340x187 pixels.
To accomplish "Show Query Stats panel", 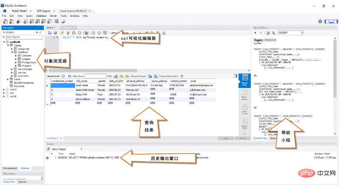I will pyautogui.click(x=245, y=123).
